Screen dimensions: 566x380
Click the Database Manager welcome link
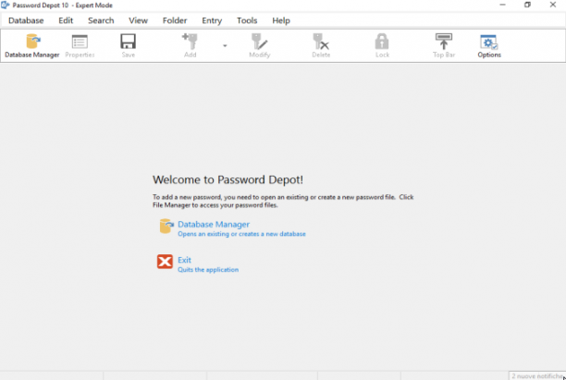[214, 224]
